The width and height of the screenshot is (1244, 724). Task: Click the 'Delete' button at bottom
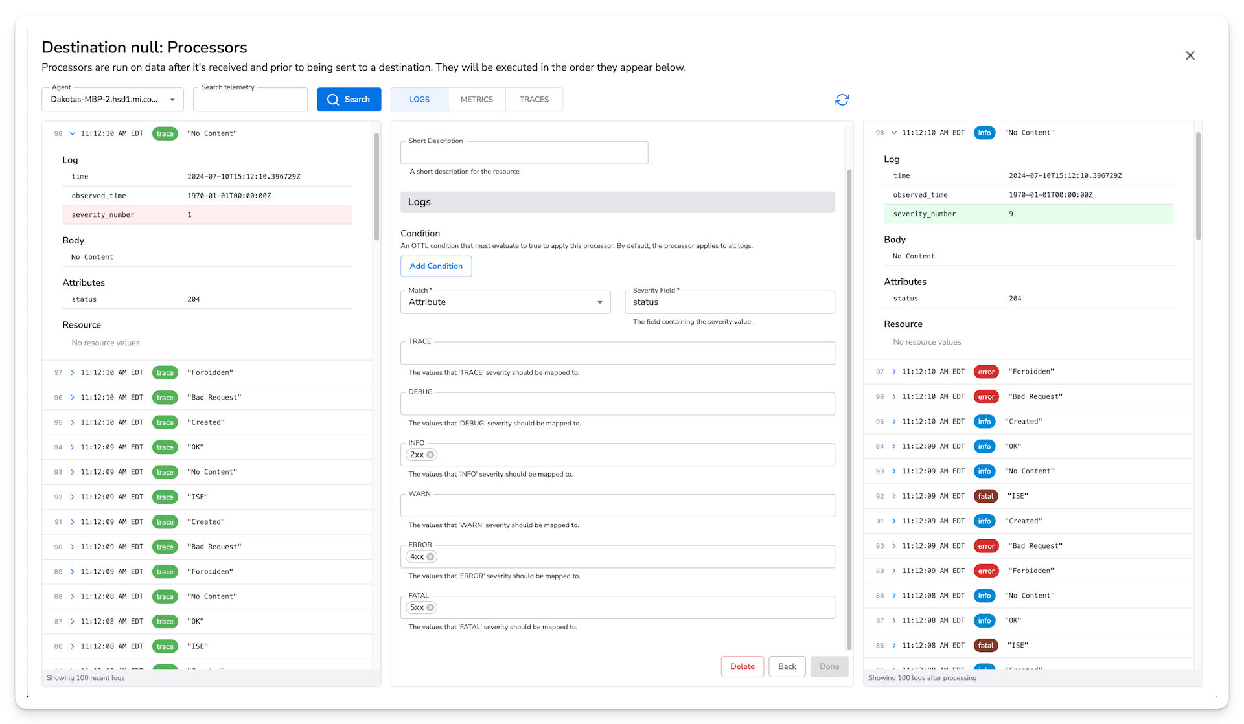[741, 666]
